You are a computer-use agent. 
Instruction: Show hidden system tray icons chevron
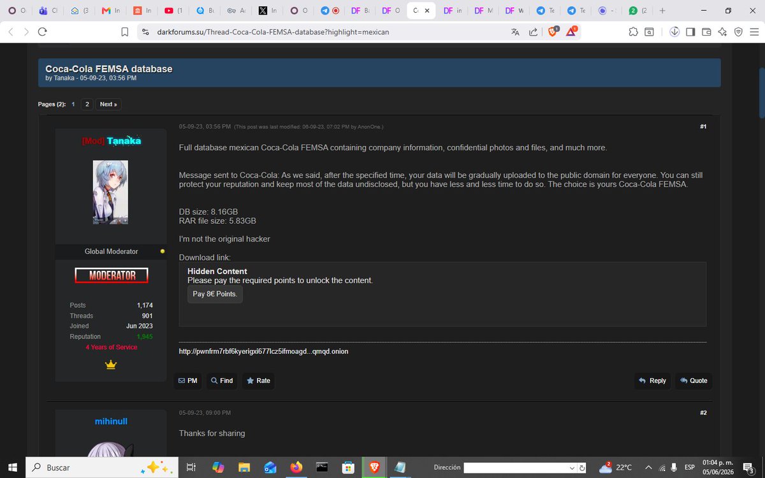[x=648, y=467]
